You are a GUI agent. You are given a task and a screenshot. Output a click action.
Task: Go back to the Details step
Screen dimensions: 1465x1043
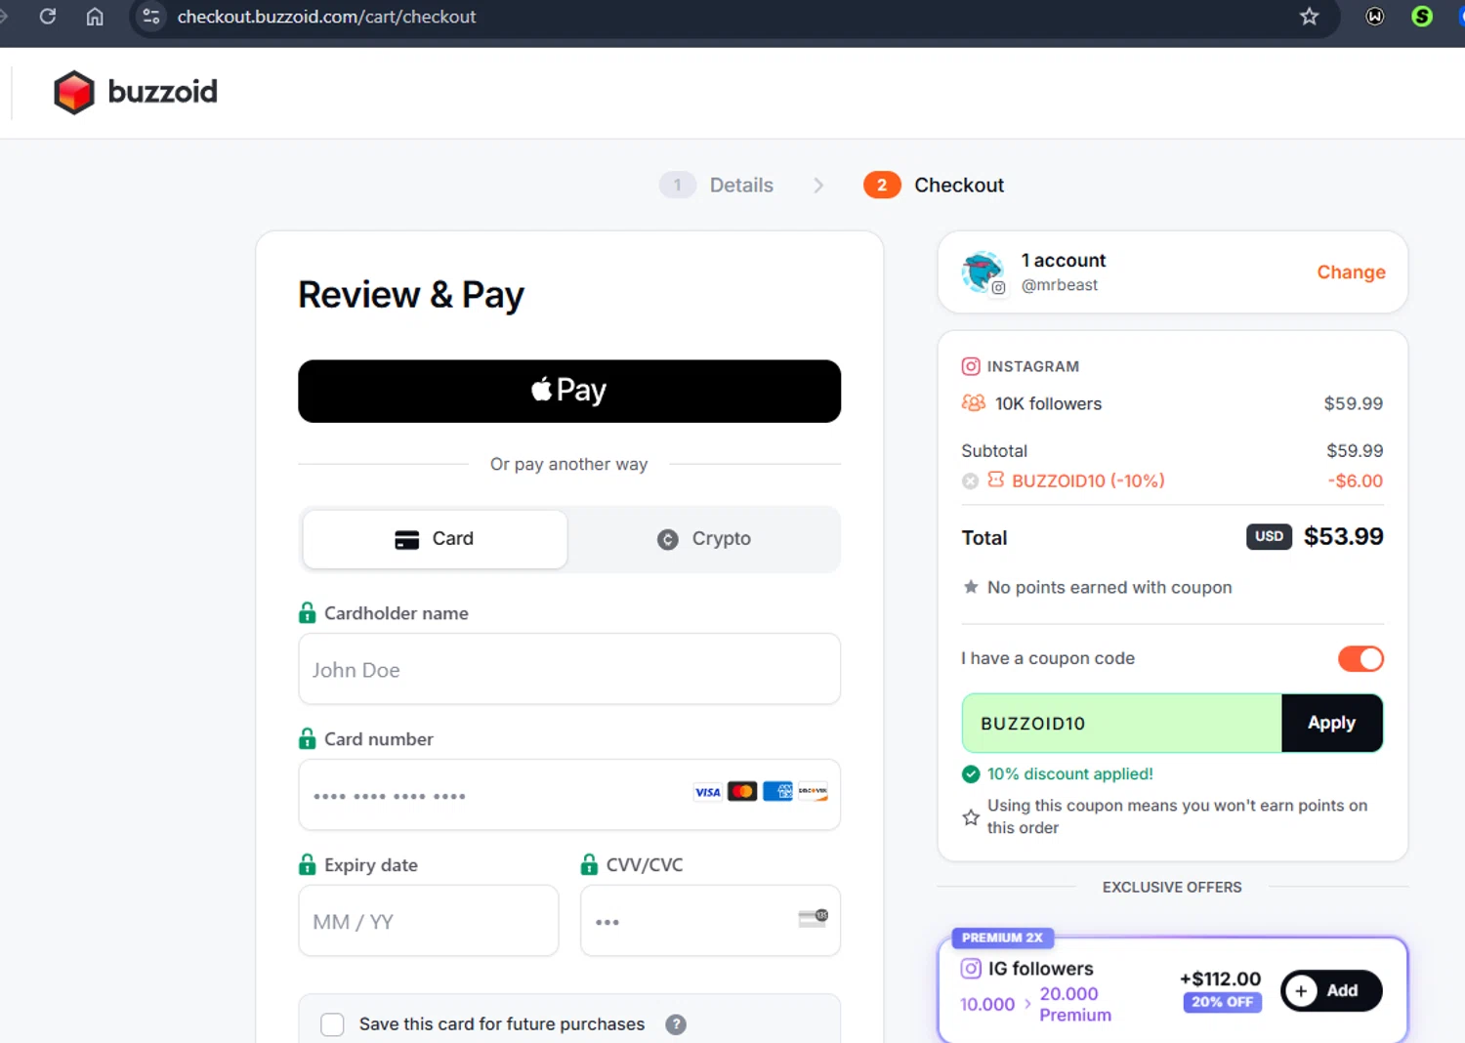(x=717, y=185)
